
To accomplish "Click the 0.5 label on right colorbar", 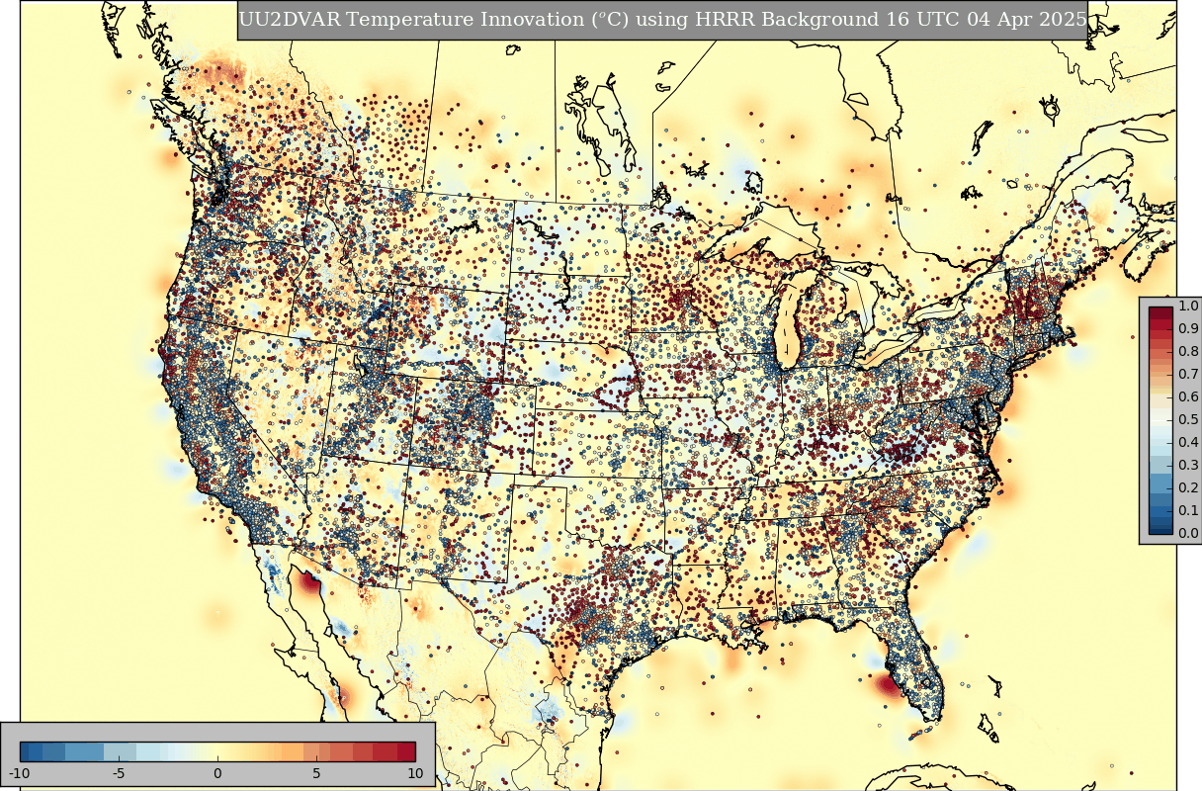I will (1188, 420).
